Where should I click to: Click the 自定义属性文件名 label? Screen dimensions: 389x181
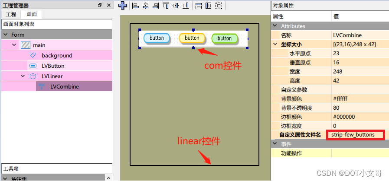click(300, 135)
